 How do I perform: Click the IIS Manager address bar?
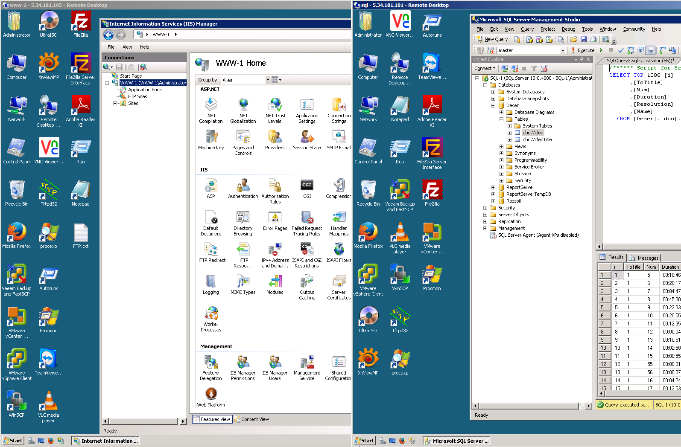point(242,35)
